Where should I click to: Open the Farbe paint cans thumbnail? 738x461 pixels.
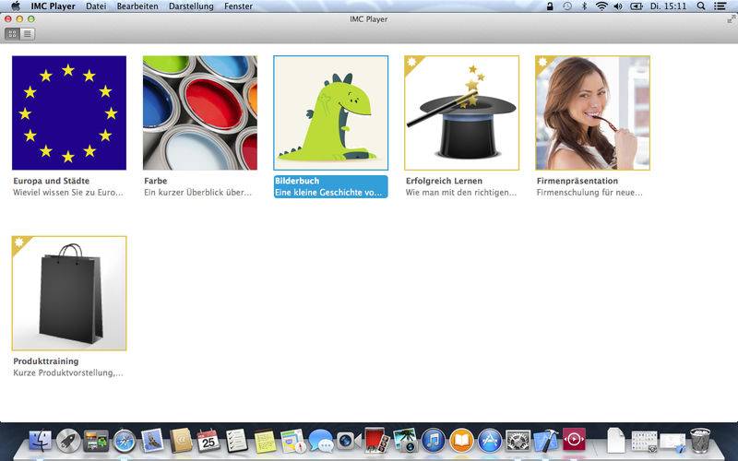point(200,112)
